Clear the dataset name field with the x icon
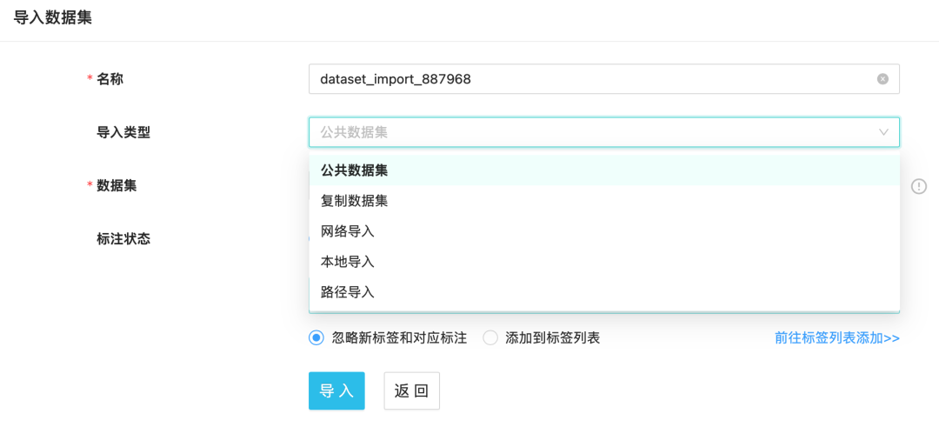 [882, 79]
